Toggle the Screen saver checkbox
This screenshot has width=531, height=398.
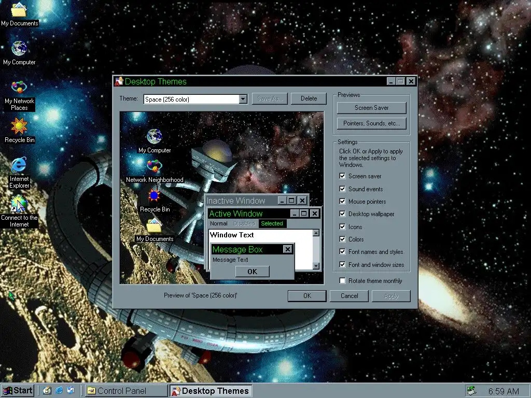coord(342,176)
